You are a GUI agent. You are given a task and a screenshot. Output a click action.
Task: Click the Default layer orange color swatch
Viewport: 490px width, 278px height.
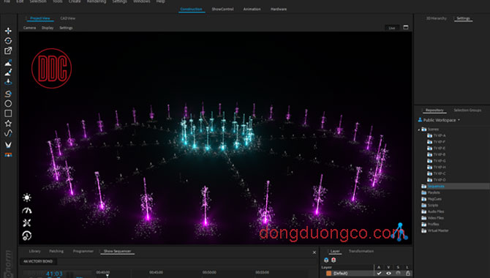click(x=329, y=274)
